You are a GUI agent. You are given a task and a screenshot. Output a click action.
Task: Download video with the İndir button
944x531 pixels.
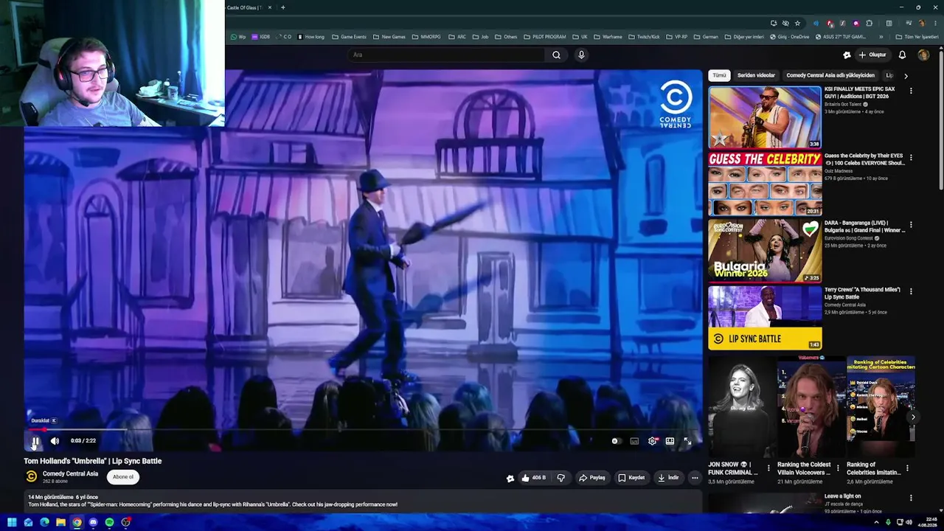(x=668, y=478)
